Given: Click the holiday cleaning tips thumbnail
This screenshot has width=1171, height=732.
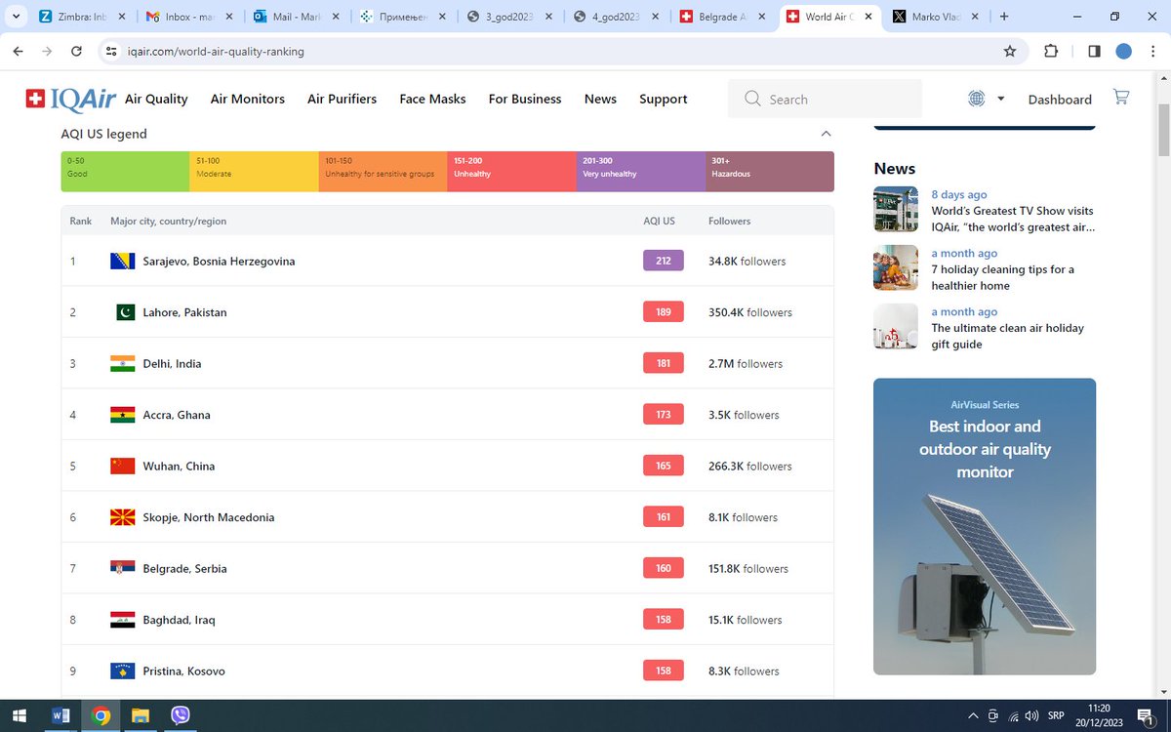Looking at the screenshot, I should [x=896, y=267].
